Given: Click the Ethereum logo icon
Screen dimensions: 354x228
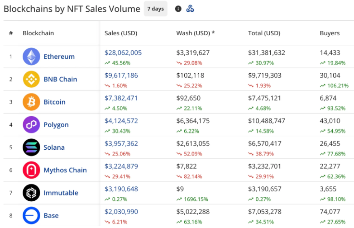Looking at the screenshot, I should point(31,57).
